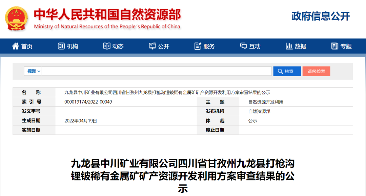Viewport: 366px width, 196px height.
Task: Open the 首页 menu item
Action: [x=27, y=47]
